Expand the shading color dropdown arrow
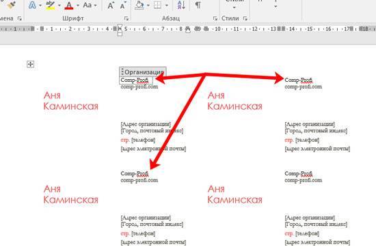This screenshot has height=249, width=376. coord(148,5)
